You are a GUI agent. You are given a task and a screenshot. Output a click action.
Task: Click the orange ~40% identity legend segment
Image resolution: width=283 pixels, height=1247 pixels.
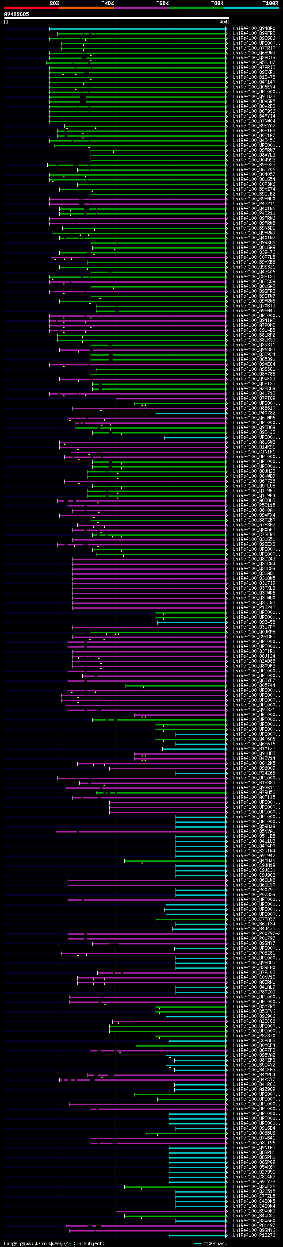(87, 8)
